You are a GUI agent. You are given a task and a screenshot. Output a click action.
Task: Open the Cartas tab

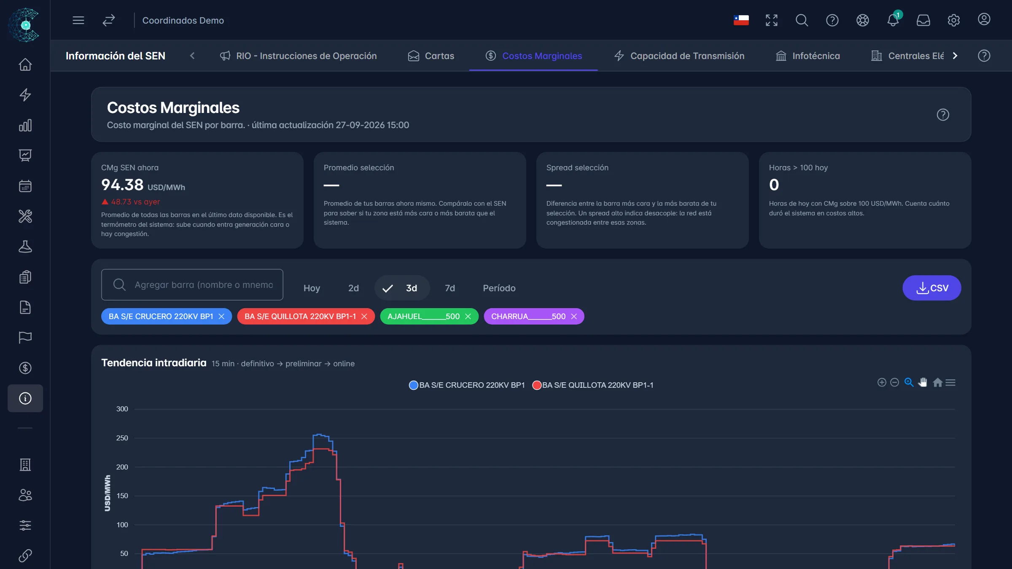[431, 56]
